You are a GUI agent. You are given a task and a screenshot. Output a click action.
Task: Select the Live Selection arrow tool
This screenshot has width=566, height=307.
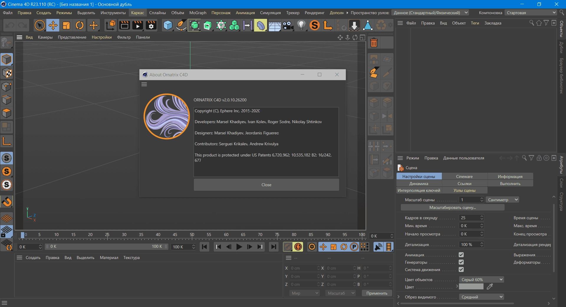40,25
